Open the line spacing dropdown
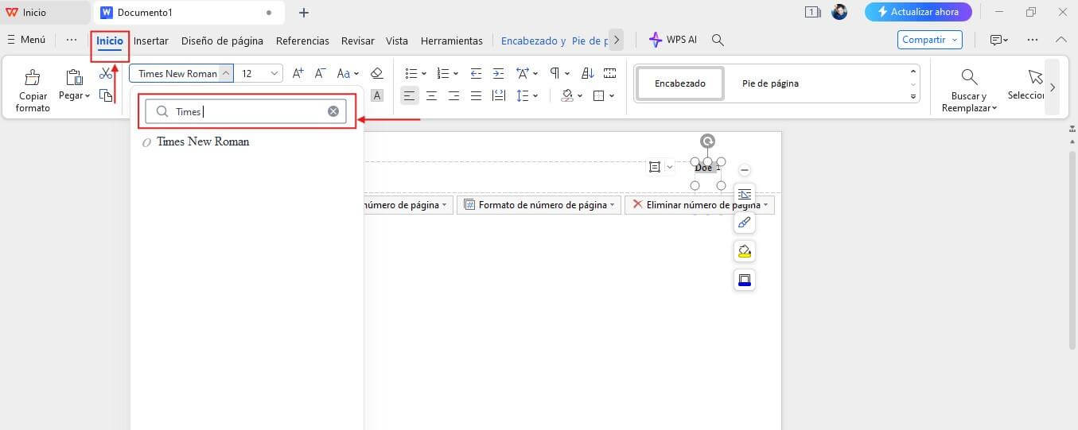This screenshot has width=1078, height=430. tap(535, 96)
